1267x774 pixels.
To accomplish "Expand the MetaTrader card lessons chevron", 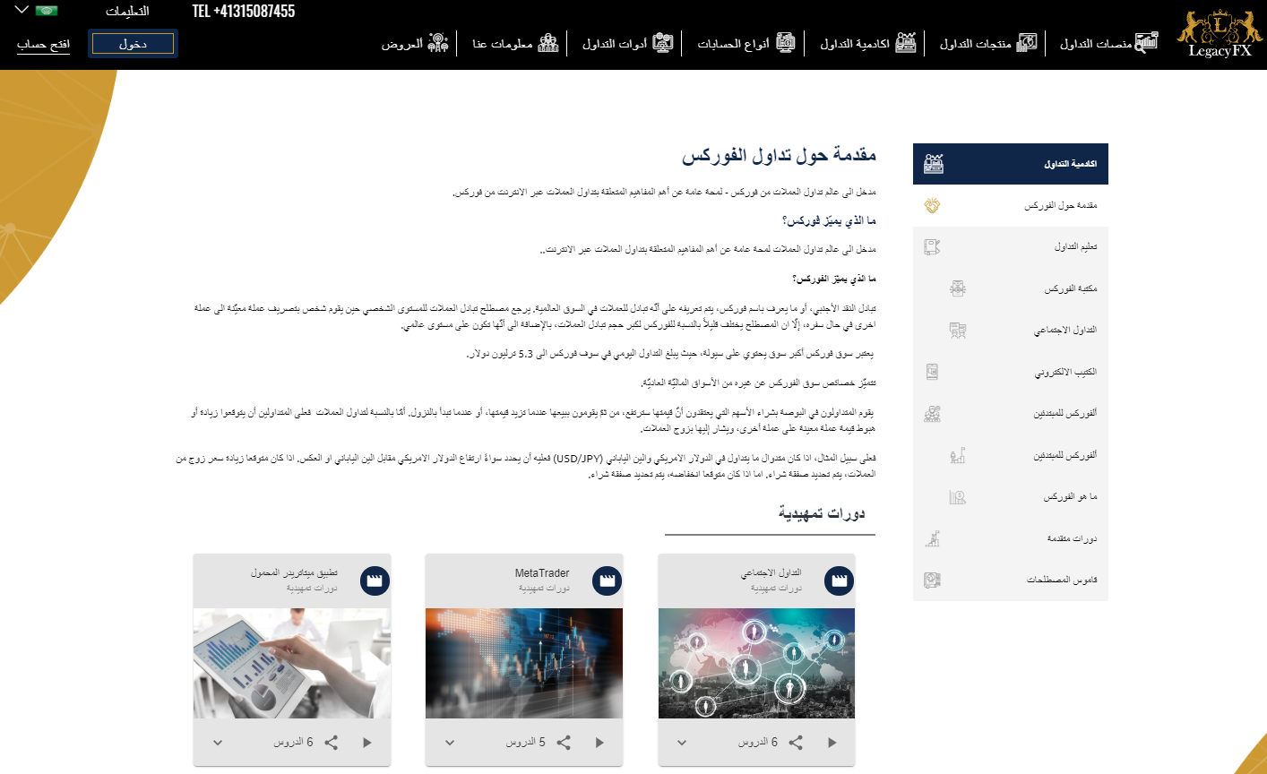I will coord(450,743).
